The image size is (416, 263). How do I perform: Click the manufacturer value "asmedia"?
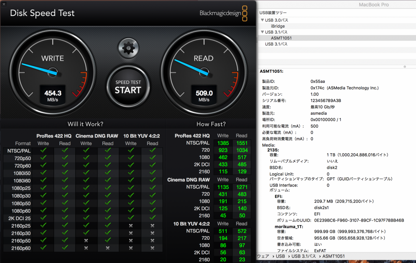click(x=318, y=113)
